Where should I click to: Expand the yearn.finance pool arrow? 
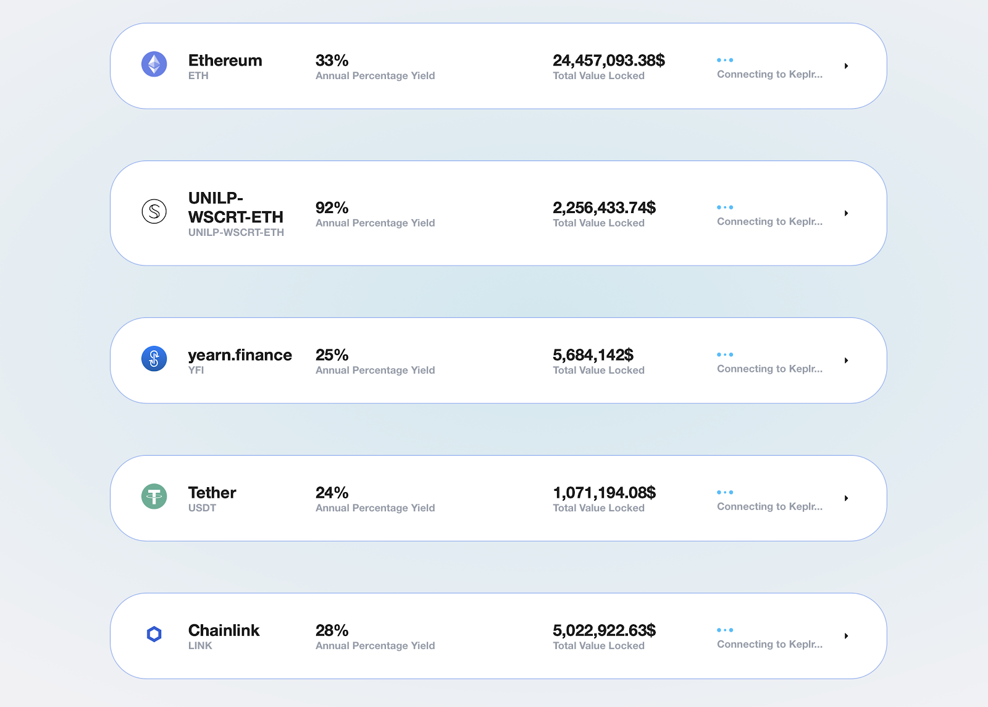847,361
